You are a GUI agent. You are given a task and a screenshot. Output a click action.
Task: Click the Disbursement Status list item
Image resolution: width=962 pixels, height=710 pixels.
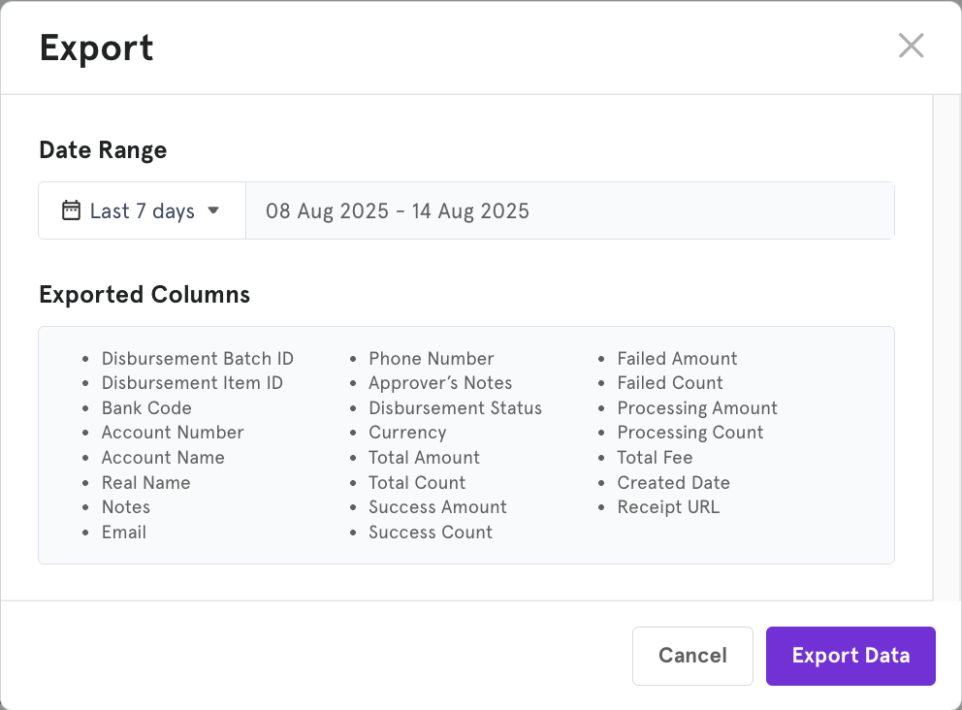455,408
